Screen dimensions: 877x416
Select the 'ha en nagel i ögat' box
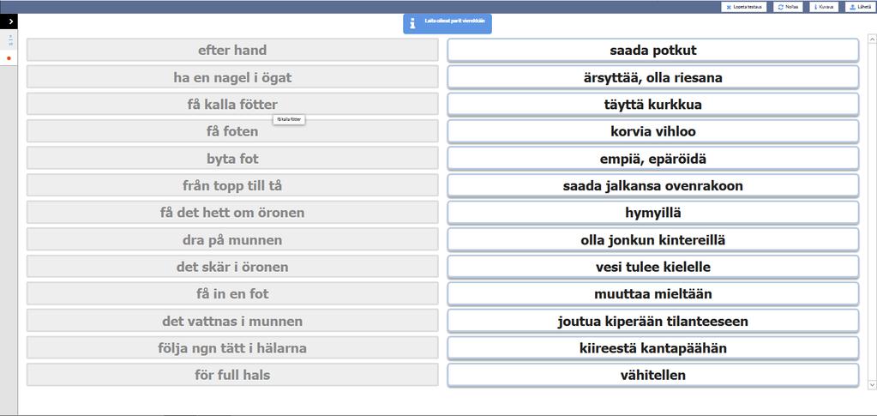232,77
